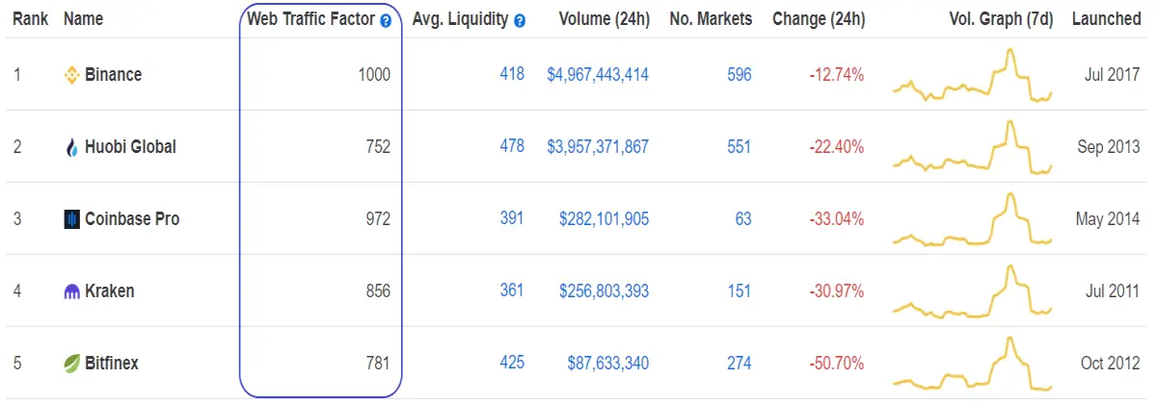Open Avg. Liquidity help tooltip icon
The height and width of the screenshot is (404, 1157).
pyautogui.click(x=520, y=19)
